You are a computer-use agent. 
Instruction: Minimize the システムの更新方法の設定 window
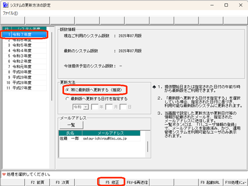tap(212, 5)
